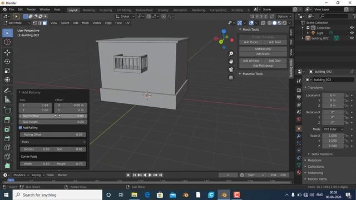
Task: Select the Add Cube tool
Action: point(7,111)
